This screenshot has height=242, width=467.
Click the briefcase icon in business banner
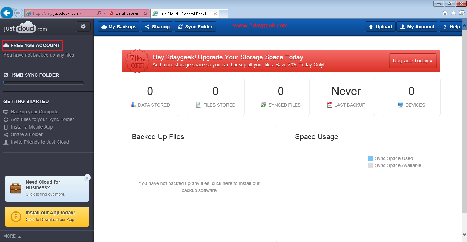pos(16,188)
